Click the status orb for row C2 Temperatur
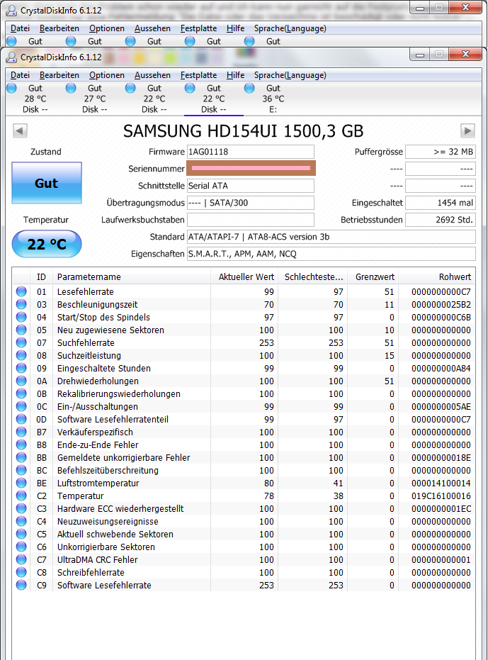Image resolution: width=488 pixels, height=660 pixels. point(21,496)
